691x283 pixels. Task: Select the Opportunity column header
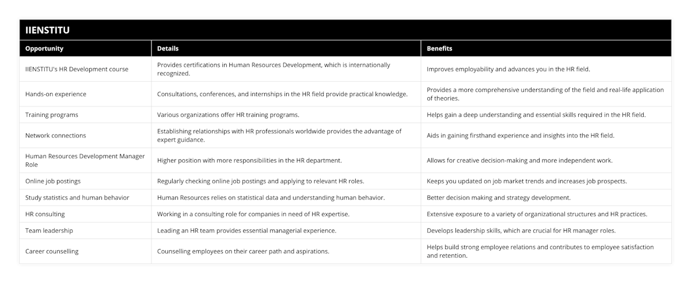(x=85, y=49)
